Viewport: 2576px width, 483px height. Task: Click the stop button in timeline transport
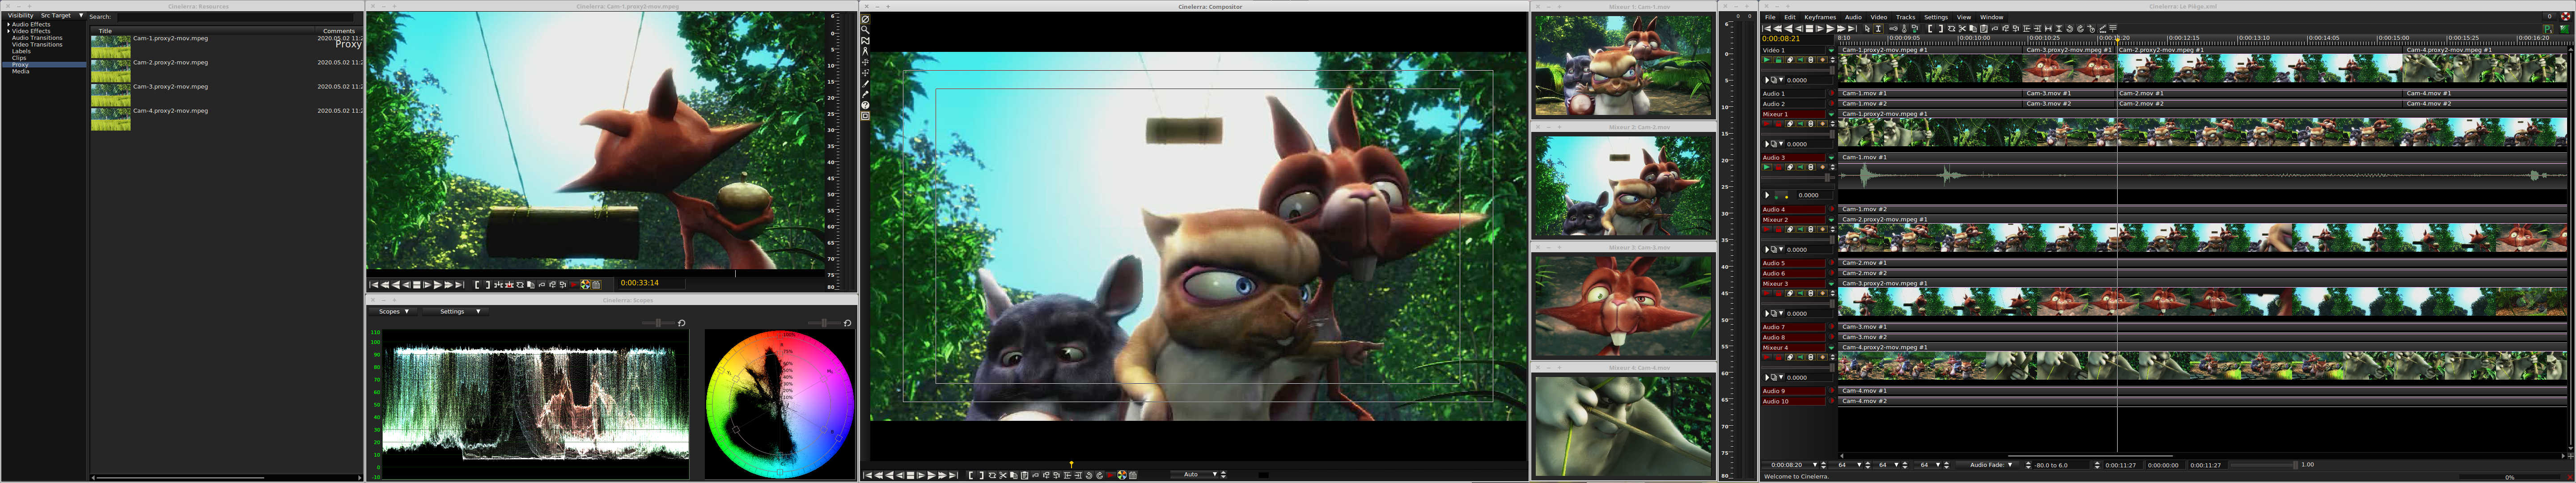1810,28
